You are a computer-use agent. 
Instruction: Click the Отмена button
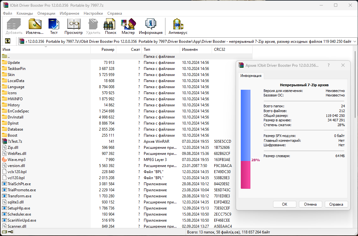click(x=310, y=204)
